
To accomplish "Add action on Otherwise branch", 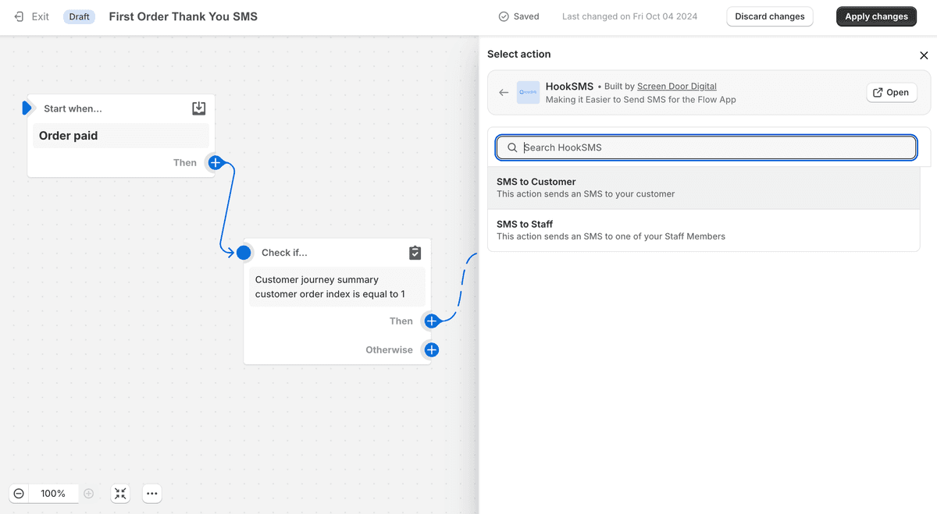I will pos(431,350).
